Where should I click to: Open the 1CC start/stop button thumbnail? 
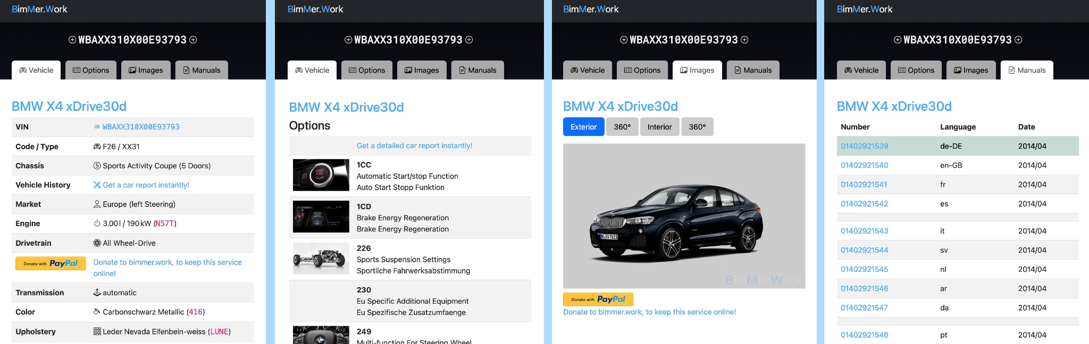321,175
